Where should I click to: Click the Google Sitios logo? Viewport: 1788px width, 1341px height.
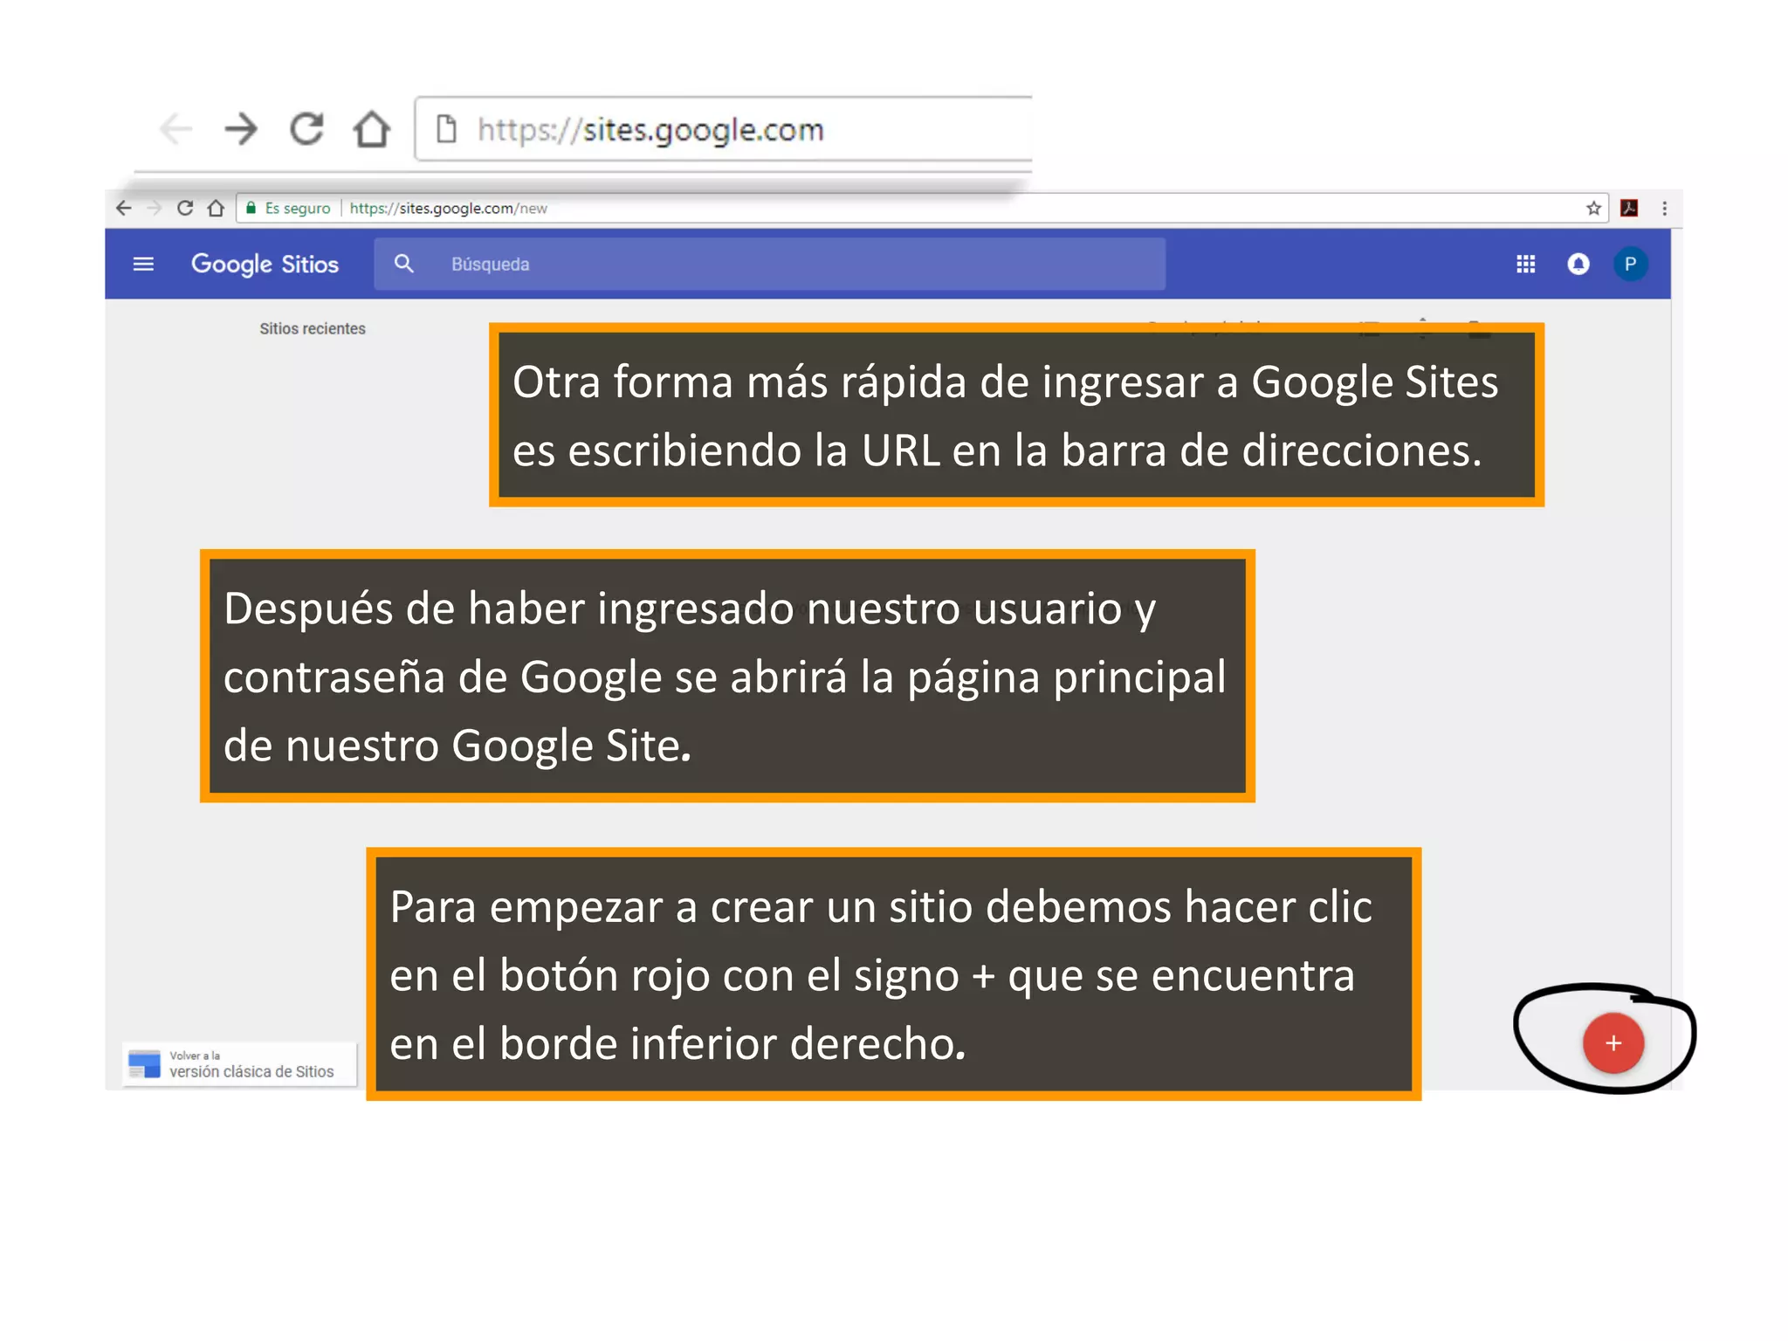click(x=265, y=264)
